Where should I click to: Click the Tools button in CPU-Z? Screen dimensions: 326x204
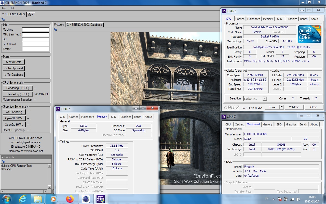tap(272, 107)
